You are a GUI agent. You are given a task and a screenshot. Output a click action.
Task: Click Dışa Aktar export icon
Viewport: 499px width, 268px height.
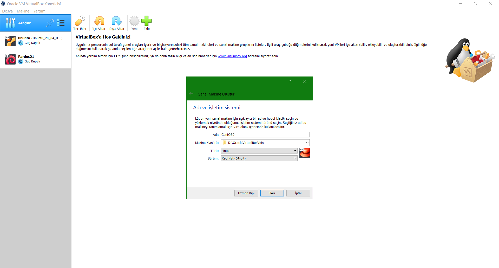tap(117, 23)
